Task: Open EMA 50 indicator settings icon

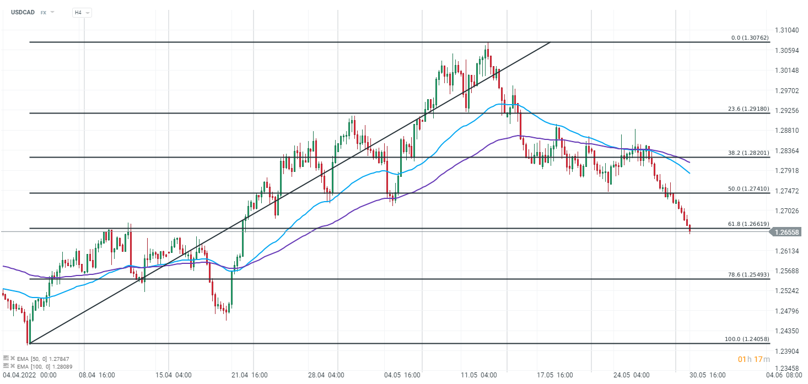Action: click(x=6, y=359)
